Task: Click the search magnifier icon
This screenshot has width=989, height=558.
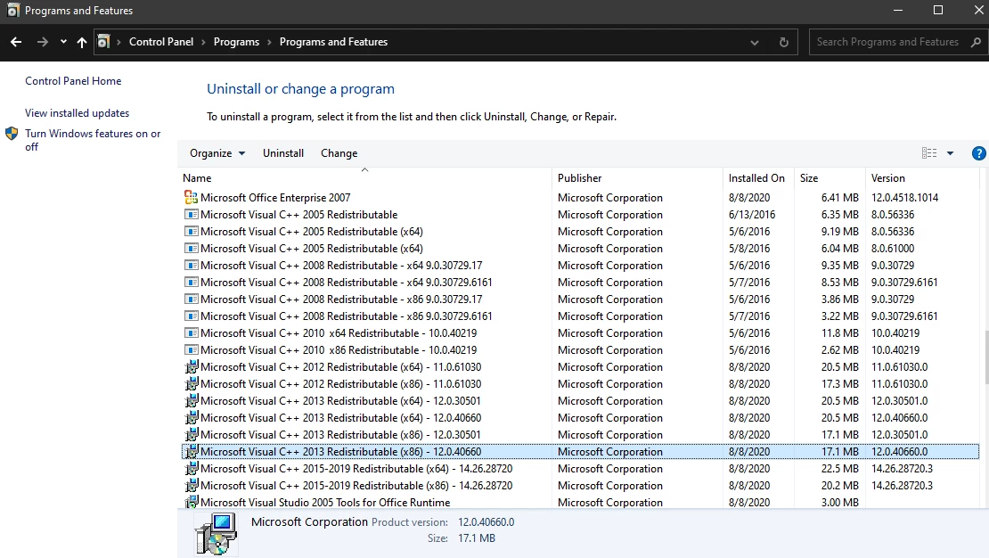Action: pyautogui.click(x=976, y=42)
